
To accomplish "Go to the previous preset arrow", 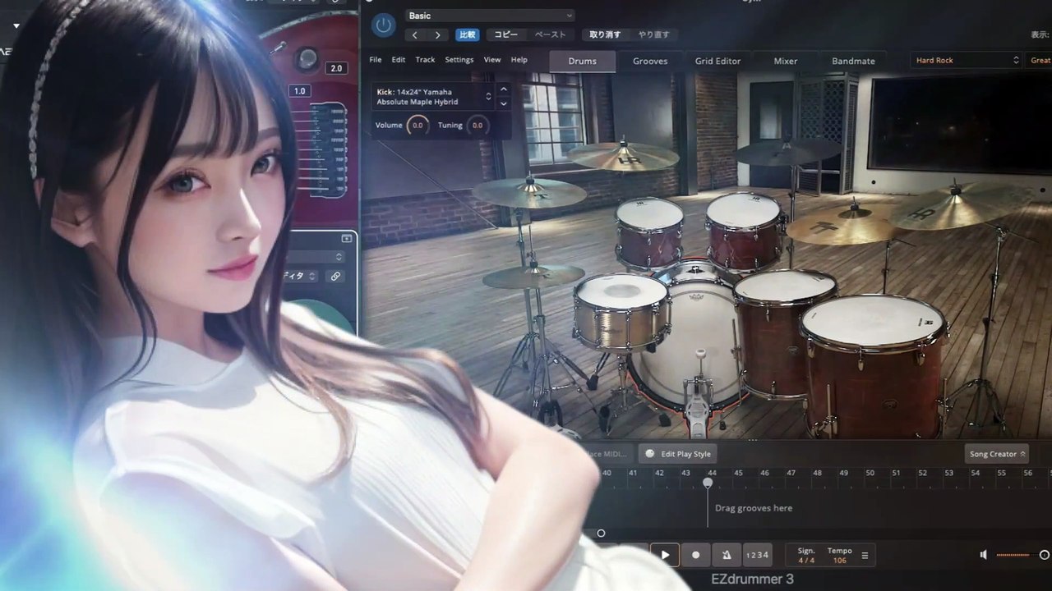I will (415, 34).
